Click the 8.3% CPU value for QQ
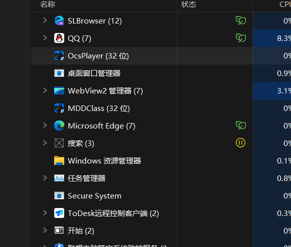 284,38
